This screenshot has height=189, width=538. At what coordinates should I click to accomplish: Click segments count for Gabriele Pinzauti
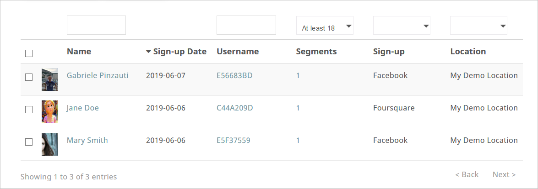click(298, 75)
